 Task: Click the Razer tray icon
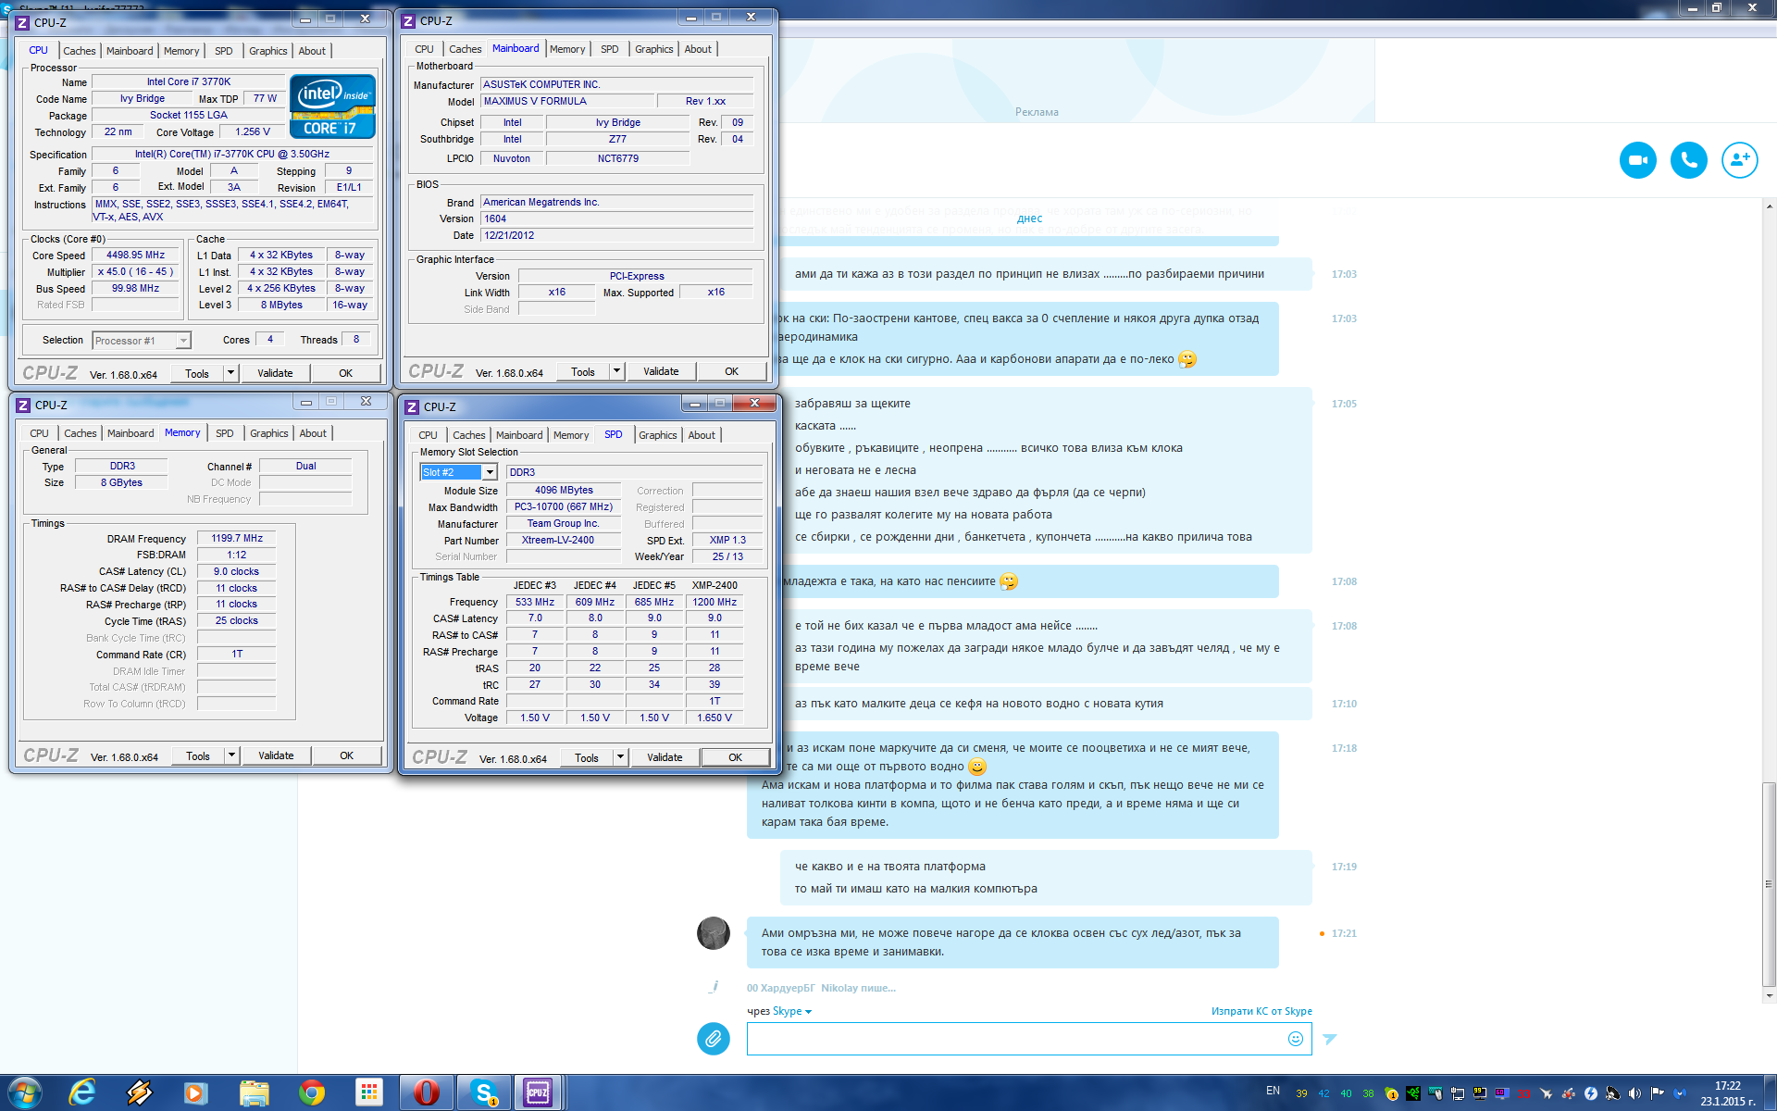1413,1093
